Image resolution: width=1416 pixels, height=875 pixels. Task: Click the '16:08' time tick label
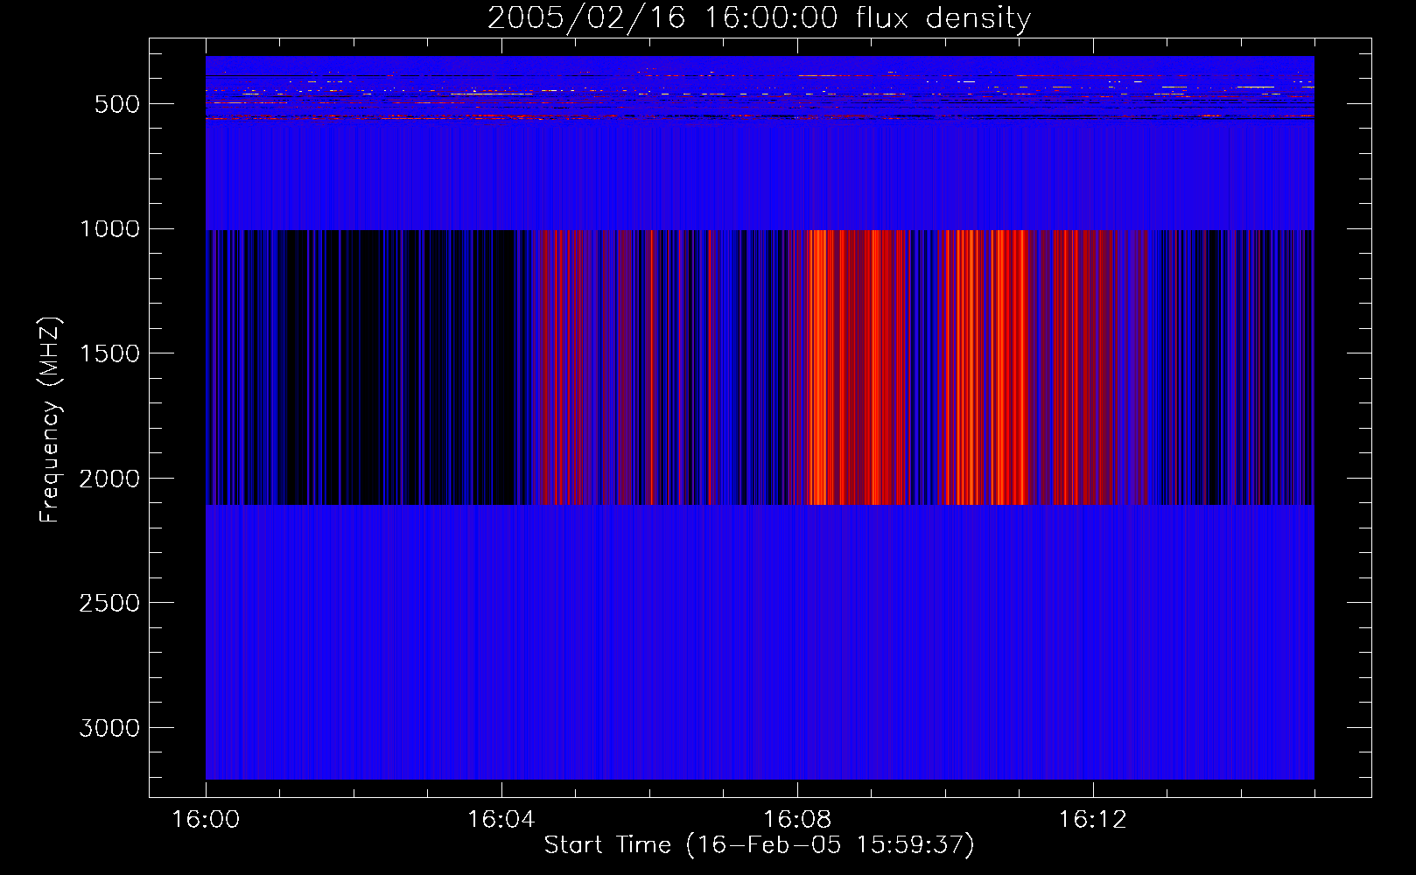[796, 820]
